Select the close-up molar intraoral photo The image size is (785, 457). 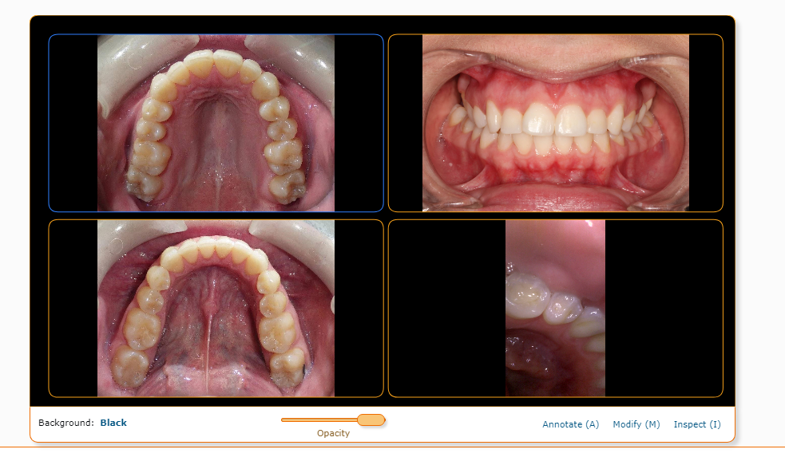[x=555, y=309]
